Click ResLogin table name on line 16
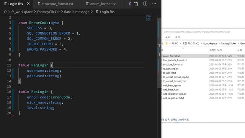This screenshot has width=245, height=138. pyautogui.click(x=40, y=92)
